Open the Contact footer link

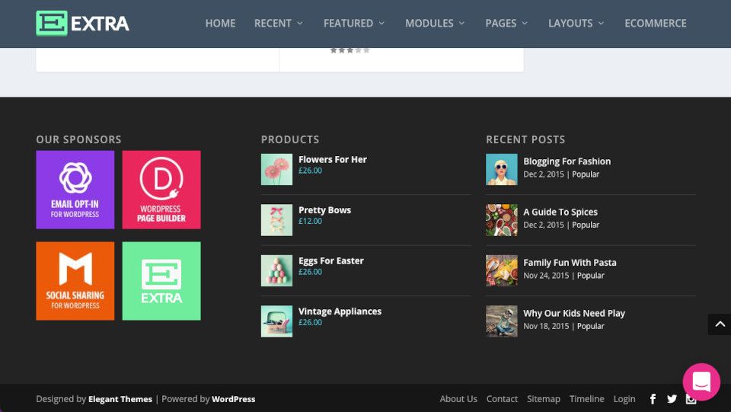click(502, 399)
